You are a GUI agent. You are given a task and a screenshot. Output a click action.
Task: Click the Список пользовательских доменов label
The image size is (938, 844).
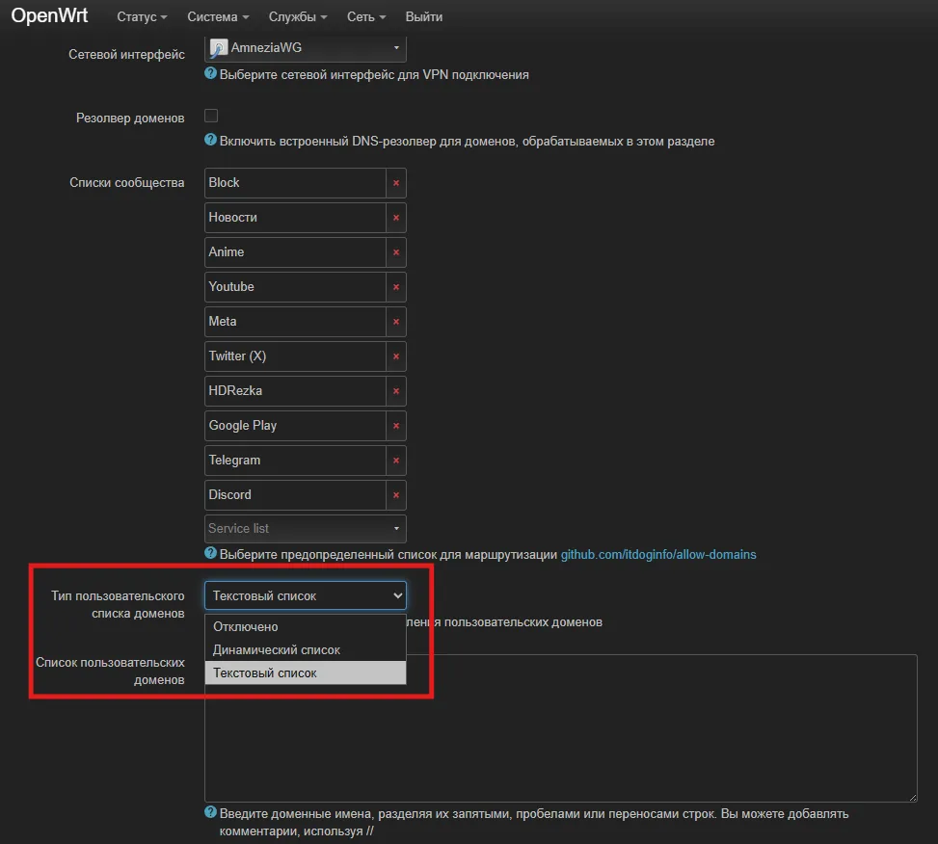(x=110, y=671)
